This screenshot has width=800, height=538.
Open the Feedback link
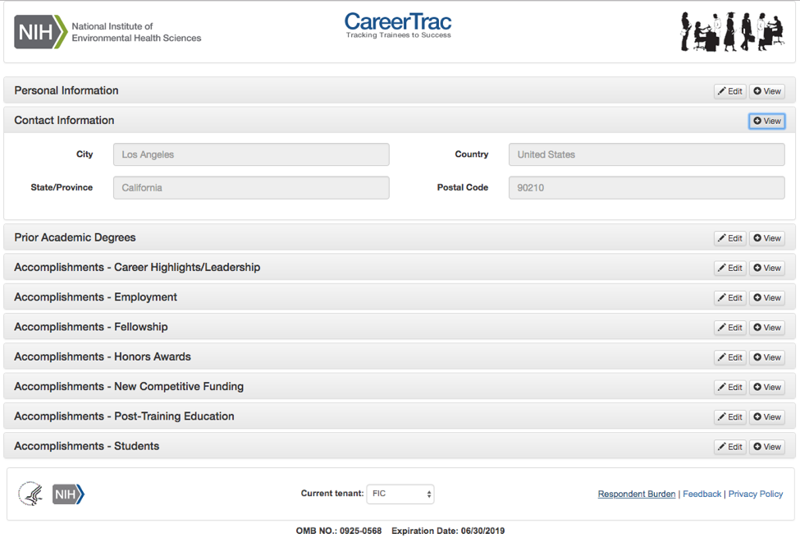[x=702, y=494]
